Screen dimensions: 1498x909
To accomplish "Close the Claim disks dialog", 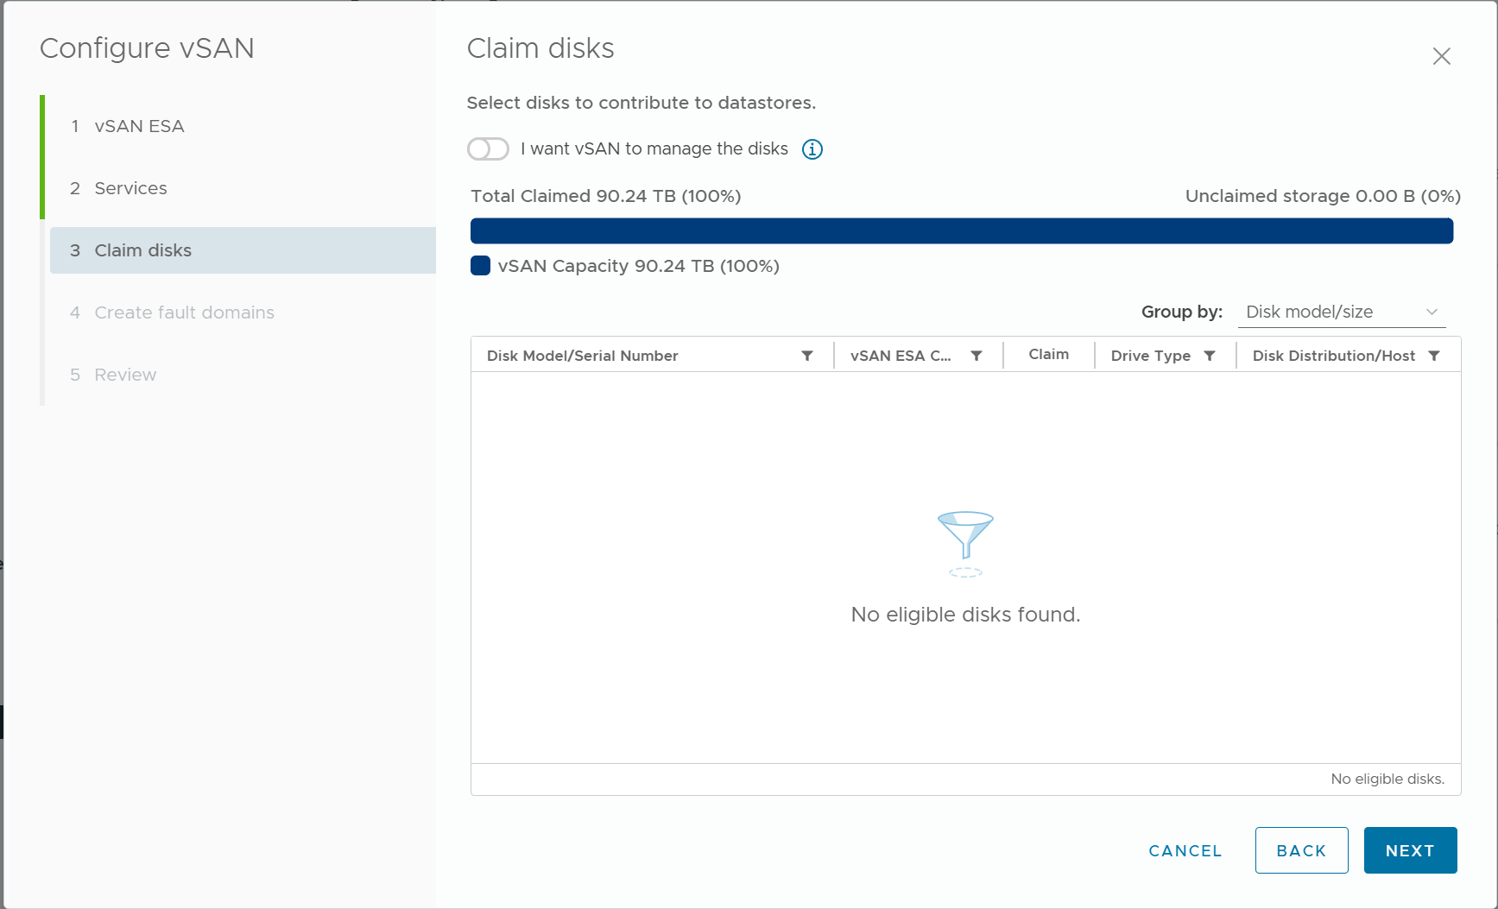I will tap(1441, 56).
